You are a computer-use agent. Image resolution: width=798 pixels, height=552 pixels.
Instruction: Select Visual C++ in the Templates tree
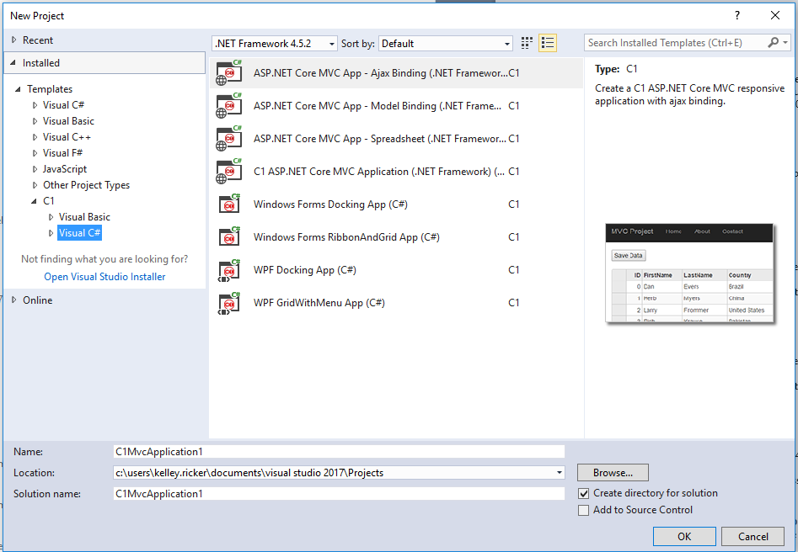coord(67,137)
